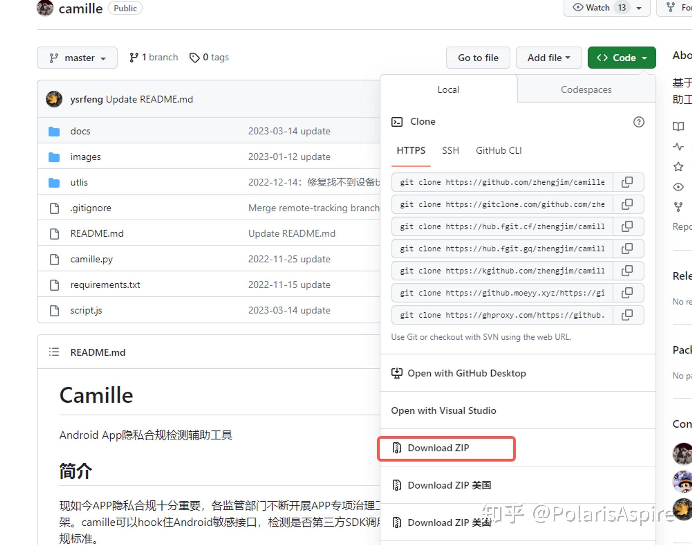Click the docs folder icon

click(x=54, y=132)
